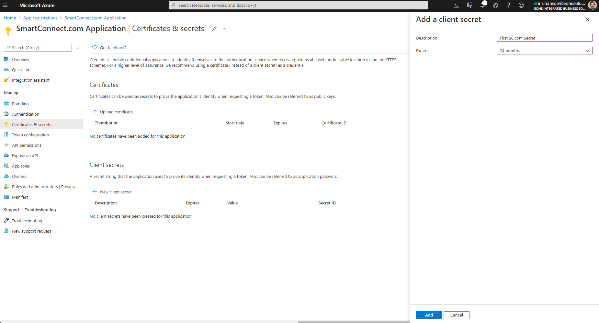Screen dimensions: 599x323
Task: Click the Start date column header
Action: pos(235,123)
